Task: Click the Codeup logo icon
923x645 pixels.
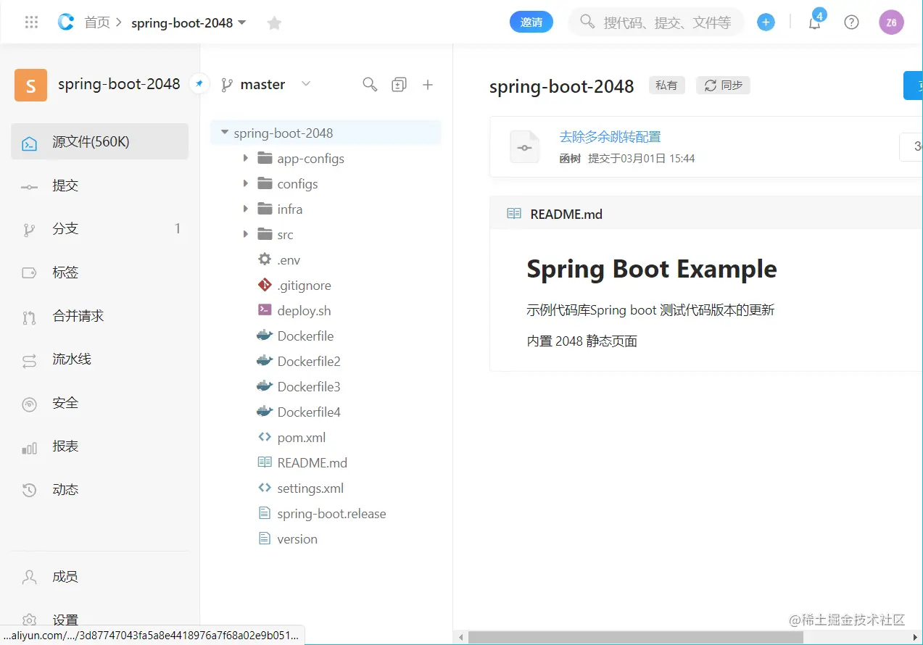Action: point(66,22)
